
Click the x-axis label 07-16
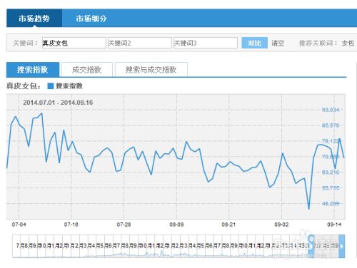(71, 225)
